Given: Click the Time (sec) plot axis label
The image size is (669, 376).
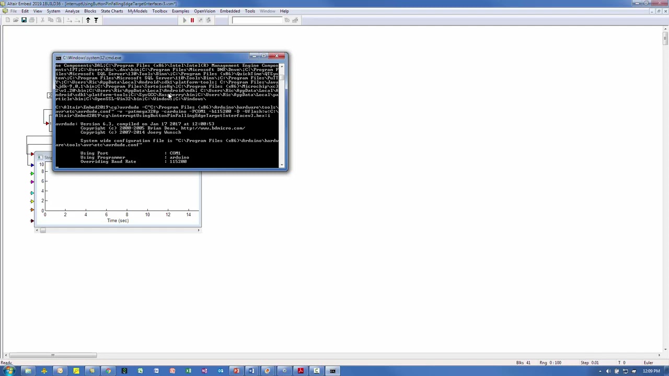Looking at the screenshot, I should (x=118, y=220).
